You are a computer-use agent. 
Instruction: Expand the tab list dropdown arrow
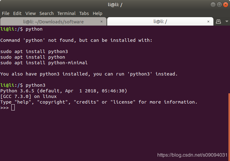coord(227,22)
